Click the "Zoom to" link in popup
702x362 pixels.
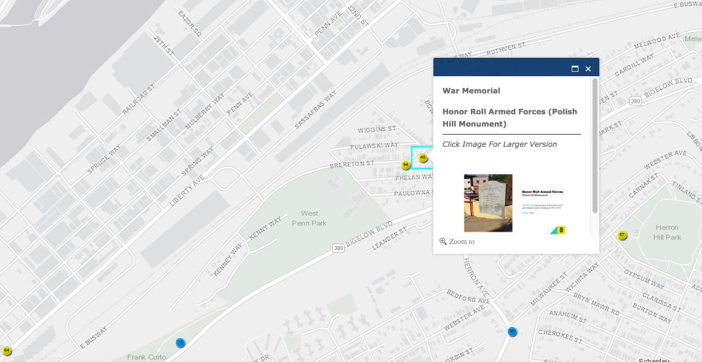click(x=462, y=242)
